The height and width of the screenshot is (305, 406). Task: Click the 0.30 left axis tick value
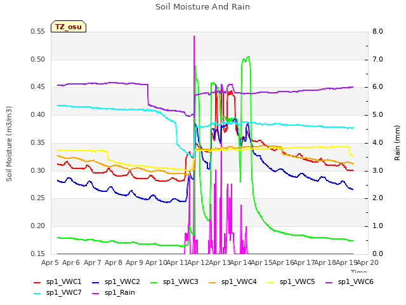[x=37, y=171]
